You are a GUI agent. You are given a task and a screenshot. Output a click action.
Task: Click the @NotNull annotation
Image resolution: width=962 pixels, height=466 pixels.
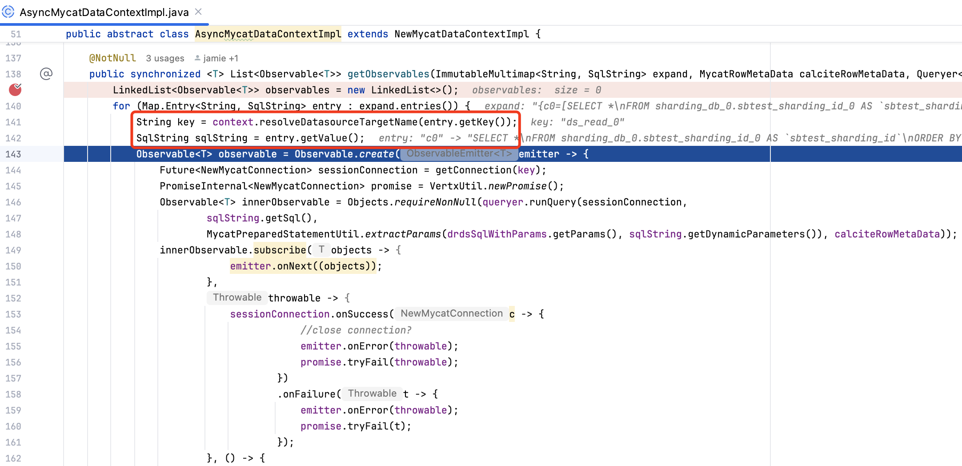click(x=112, y=58)
